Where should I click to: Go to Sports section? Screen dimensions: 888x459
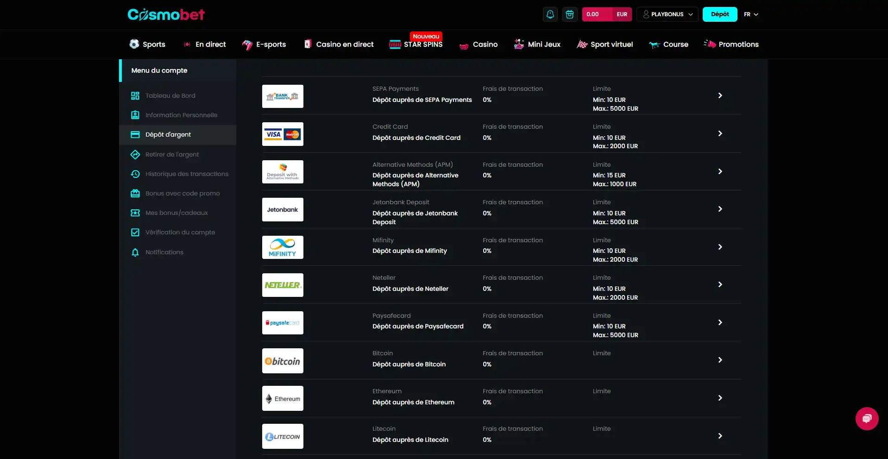click(x=147, y=44)
